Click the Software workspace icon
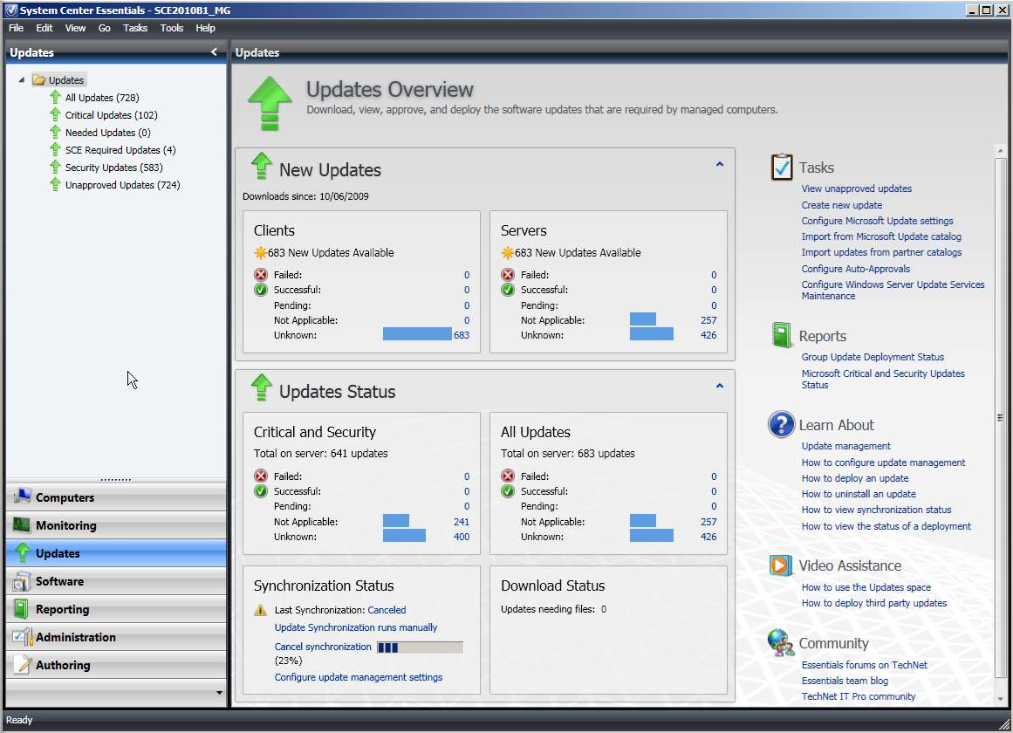 click(22, 581)
